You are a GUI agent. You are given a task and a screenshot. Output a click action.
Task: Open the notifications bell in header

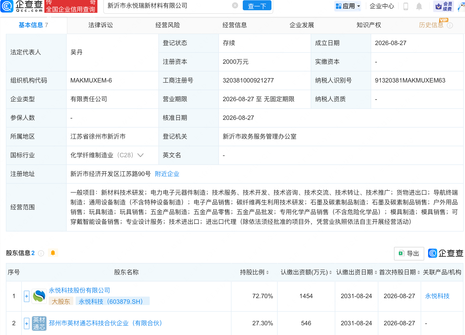pyautogui.click(x=419, y=6)
